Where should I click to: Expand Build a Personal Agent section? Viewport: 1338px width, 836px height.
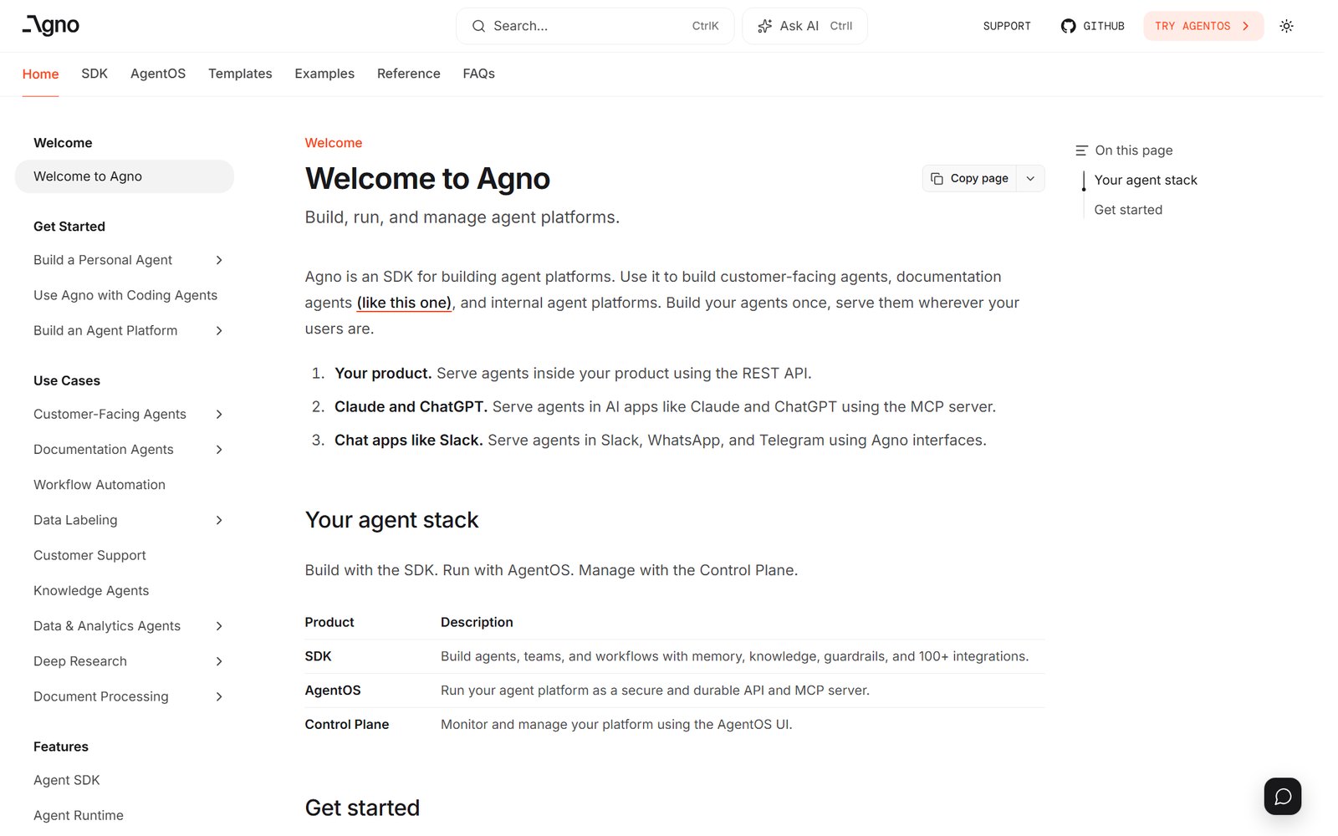(219, 260)
